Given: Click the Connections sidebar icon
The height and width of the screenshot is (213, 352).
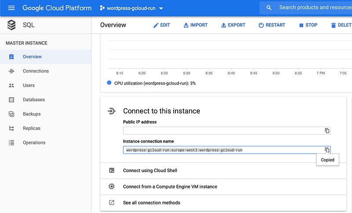Looking at the screenshot, I should pos(11,71).
